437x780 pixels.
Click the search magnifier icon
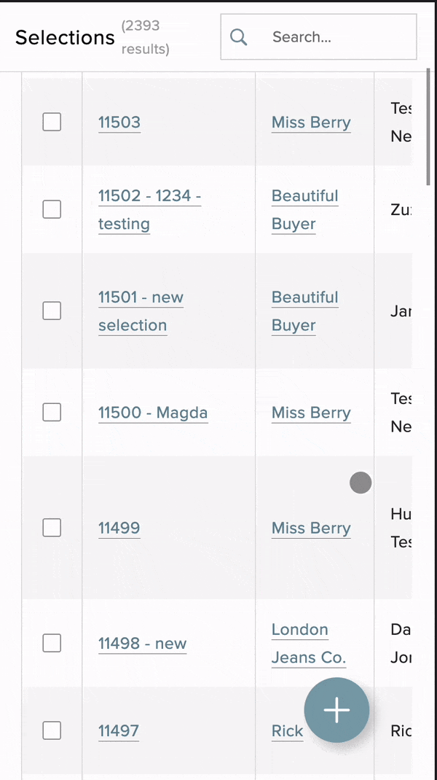[x=239, y=37]
